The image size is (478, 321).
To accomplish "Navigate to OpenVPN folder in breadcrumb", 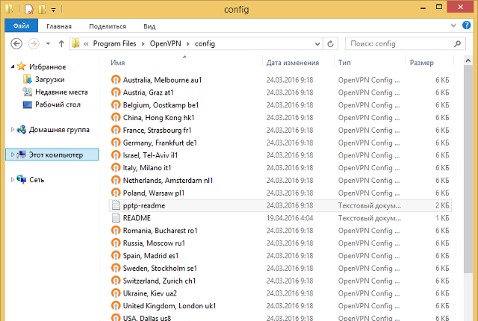I will point(165,44).
